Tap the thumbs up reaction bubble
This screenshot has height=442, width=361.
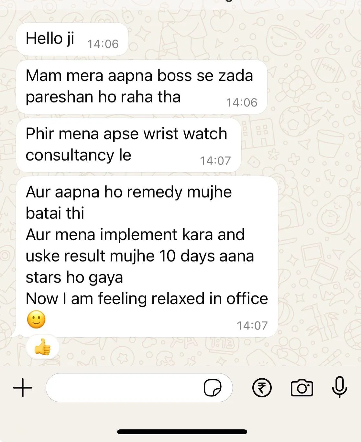[x=43, y=347]
